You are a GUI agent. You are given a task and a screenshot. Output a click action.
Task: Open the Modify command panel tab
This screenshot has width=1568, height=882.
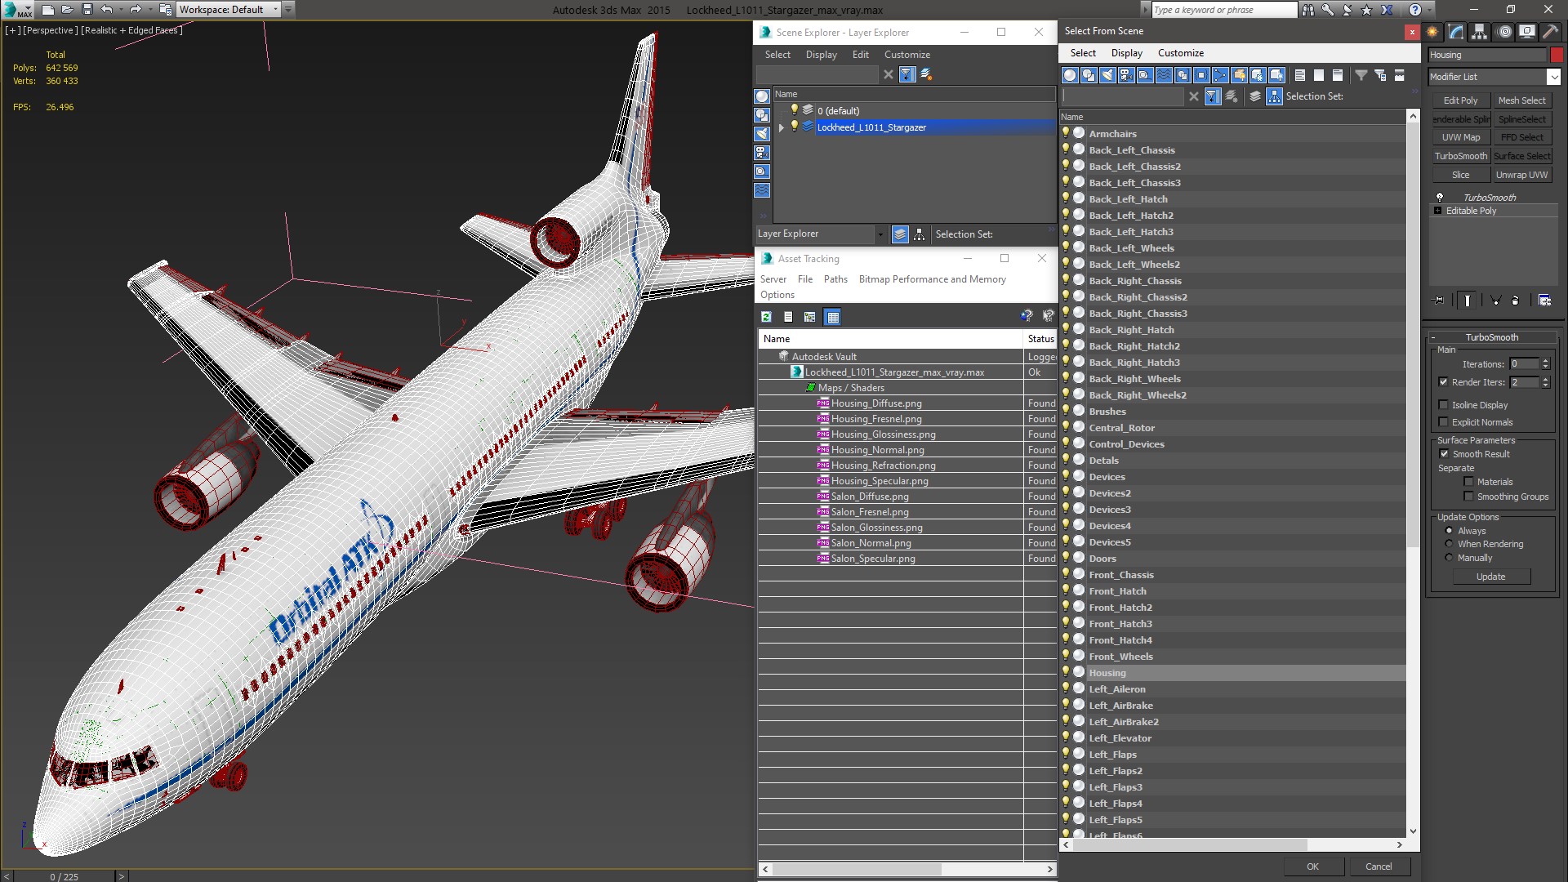point(1456,32)
